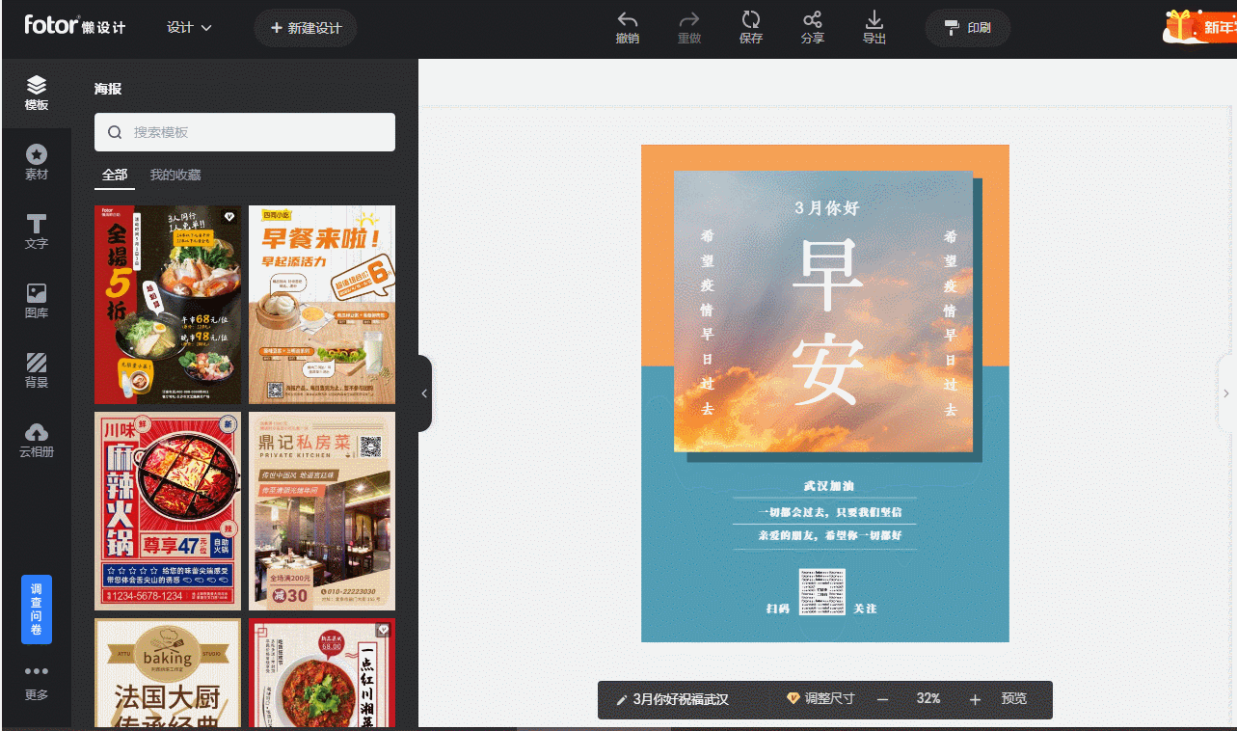Viewport: 1237px width, 731px height.
Task: Undo the last action with 撤销
Action: pos(627,27)
